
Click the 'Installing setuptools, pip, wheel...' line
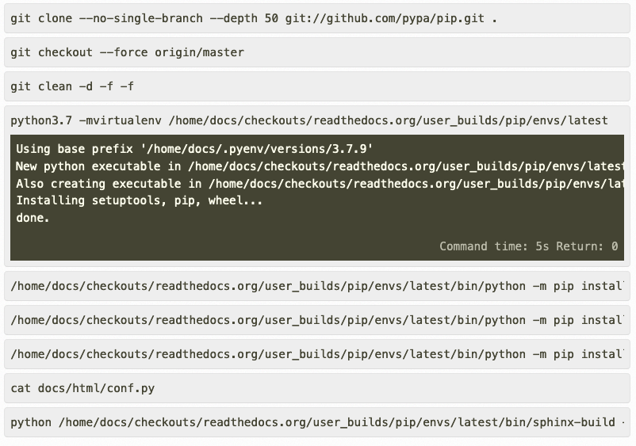[139, 201]
